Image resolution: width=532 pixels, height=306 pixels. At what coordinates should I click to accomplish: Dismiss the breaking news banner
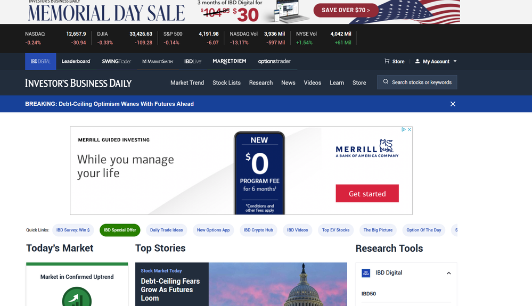click(453, 104)
